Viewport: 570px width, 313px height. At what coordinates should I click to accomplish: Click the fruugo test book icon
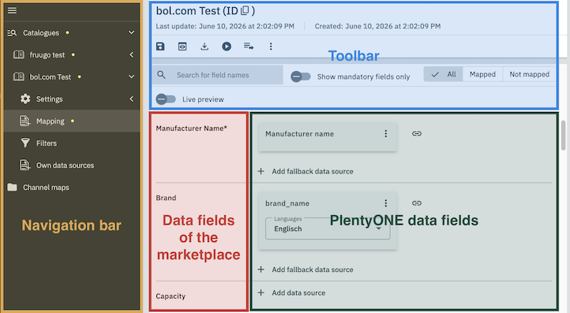[x=18, y=55]
